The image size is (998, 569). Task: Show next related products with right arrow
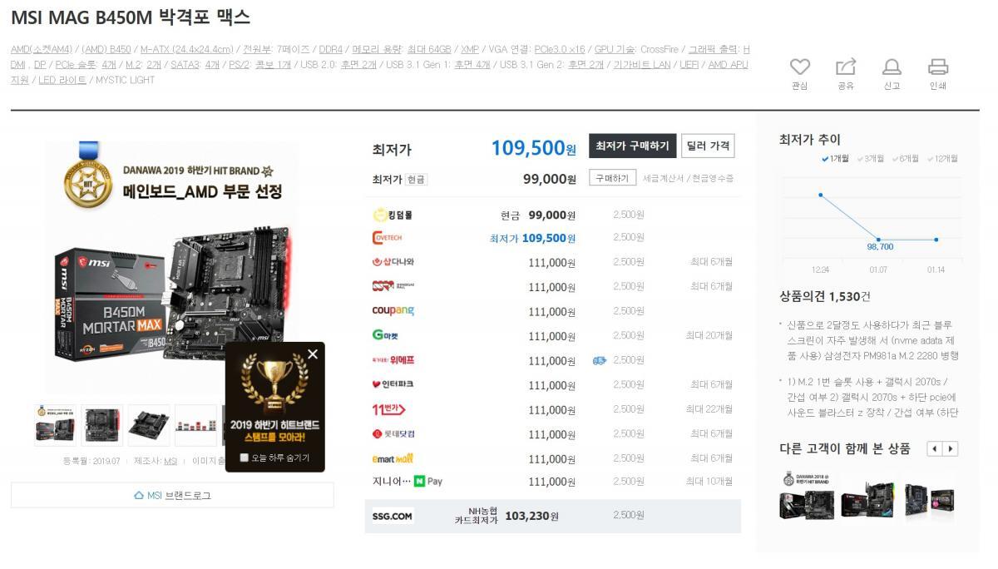click(x=951, y=449)
